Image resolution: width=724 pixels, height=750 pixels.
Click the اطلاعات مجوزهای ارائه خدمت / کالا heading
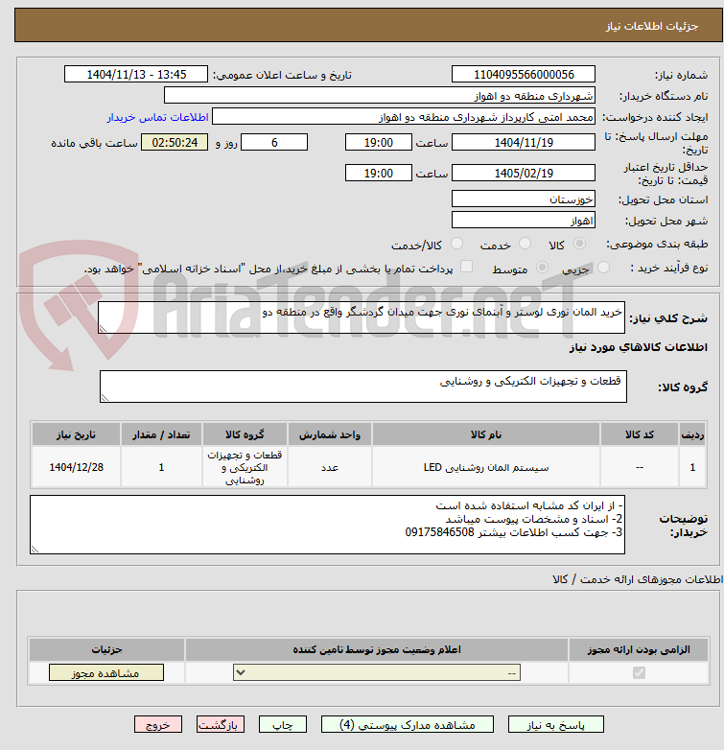pos(638,579)
